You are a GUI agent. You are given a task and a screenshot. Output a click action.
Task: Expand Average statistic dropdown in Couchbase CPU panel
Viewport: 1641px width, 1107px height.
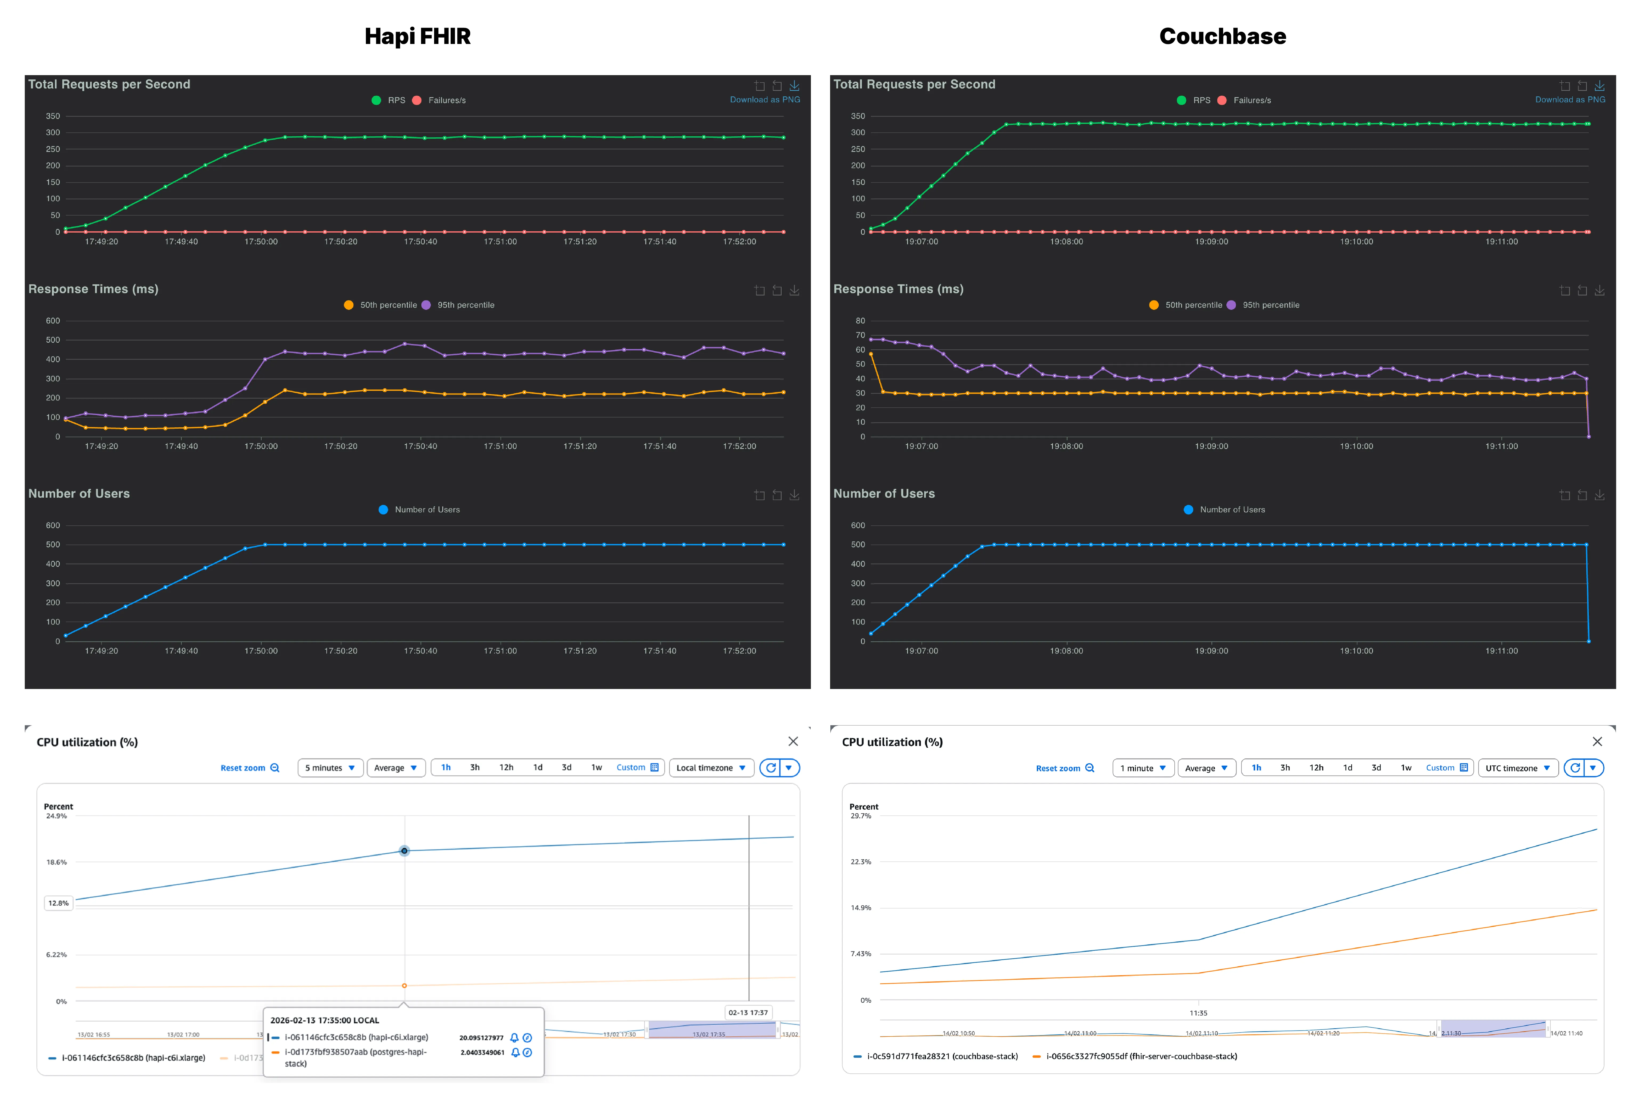click(1206, 768)
